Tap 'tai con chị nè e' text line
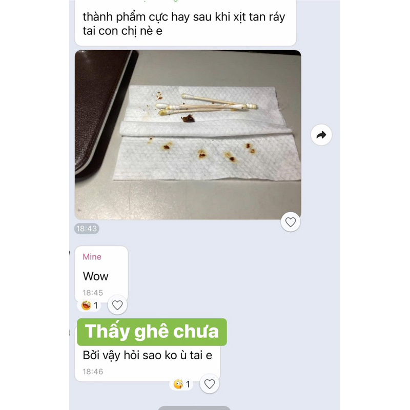 click(122, 31)
